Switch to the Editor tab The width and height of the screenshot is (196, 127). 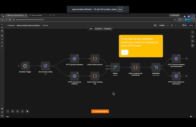(91, 29)
